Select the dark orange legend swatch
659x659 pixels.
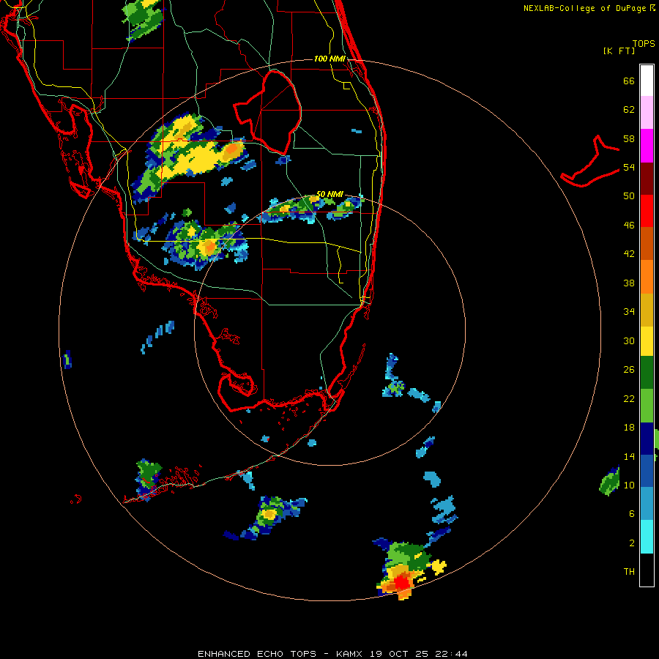pos(647,243)
